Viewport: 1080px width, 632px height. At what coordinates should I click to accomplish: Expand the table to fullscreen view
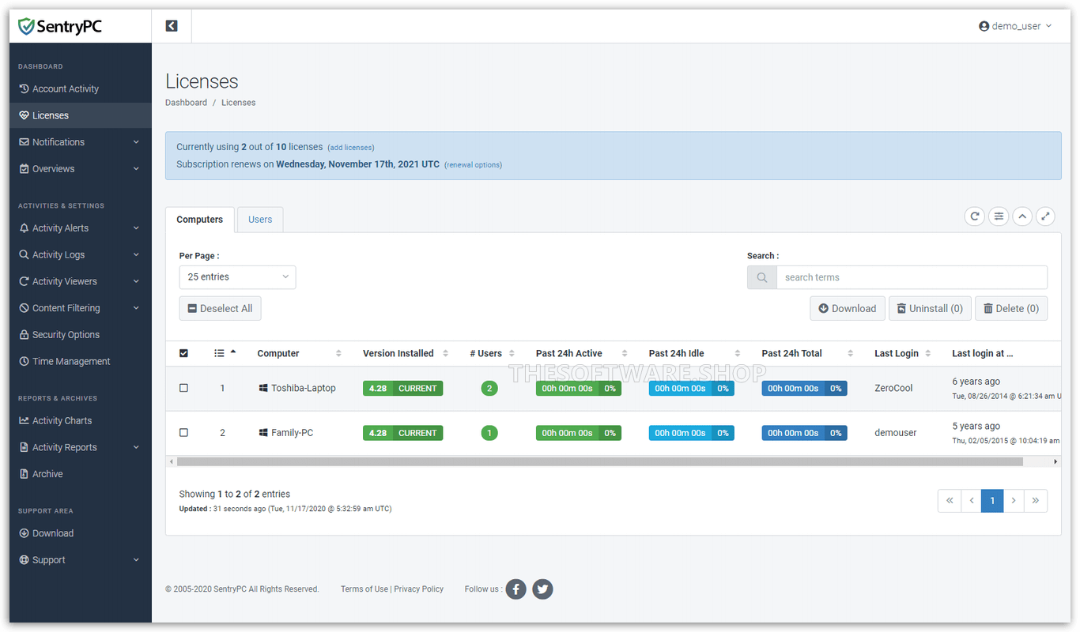[1045, 216]
